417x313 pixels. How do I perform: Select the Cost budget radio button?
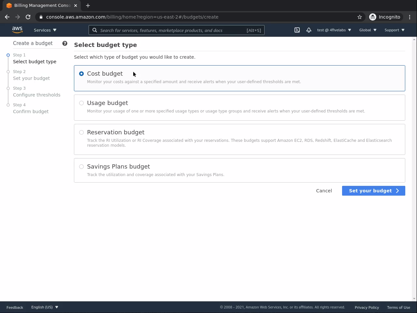click(x=81, y=74)
